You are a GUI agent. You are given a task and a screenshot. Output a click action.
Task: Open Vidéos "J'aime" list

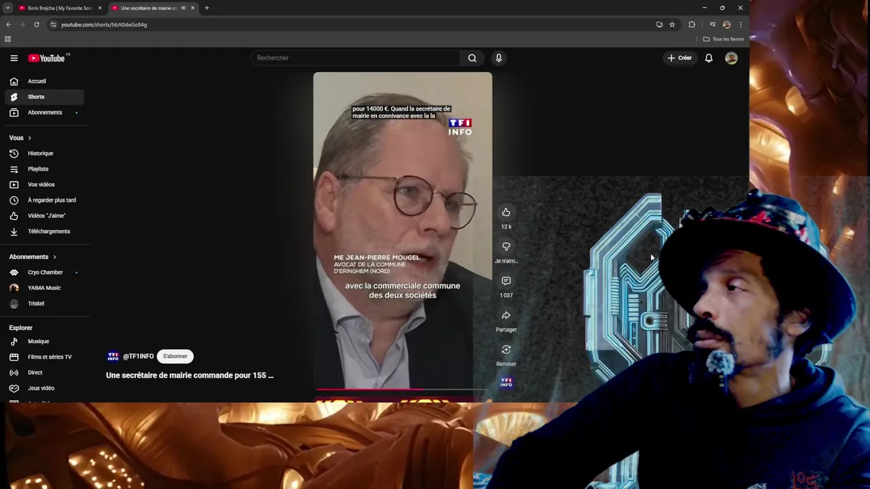click(x=44, y=216)
